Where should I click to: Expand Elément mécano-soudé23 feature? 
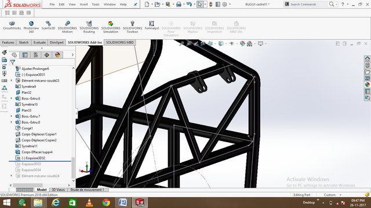tap(11, 80)
